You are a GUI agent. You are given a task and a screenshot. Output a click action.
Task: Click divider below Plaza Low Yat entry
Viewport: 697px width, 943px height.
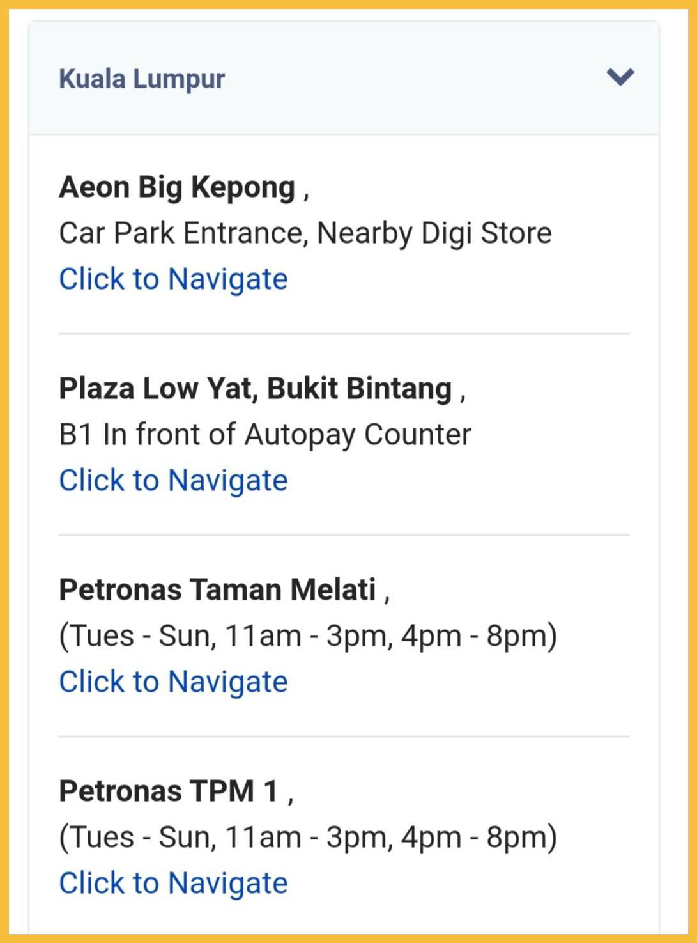click(x=344, y=535)
